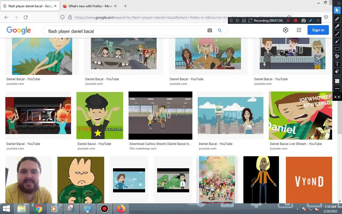Select the arrow drawing tool
The height and width of the screenshot is (214, 342).
point(337,41)
